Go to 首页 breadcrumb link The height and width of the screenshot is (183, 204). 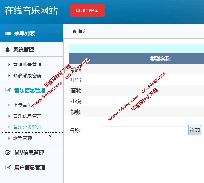point(83,31)
